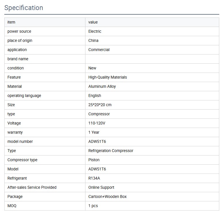Select the 'Commercial' application value
This screenshot has width=223, height=214.
pyautogui.click(x=99, y=50)
